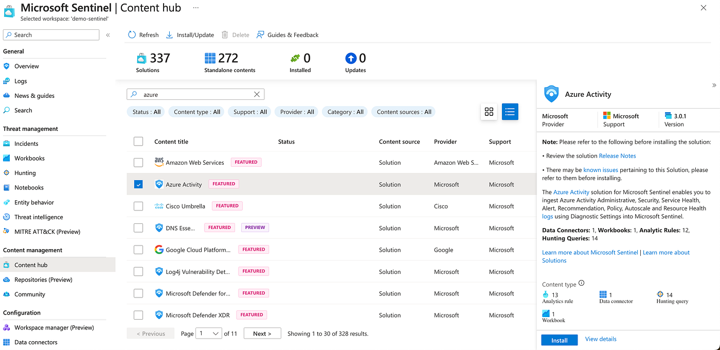Image resolution: width=720 pixels, height=350 pixels.
Task: Collapse the Azure Activity details pane
Action: (x=714, y=85)
